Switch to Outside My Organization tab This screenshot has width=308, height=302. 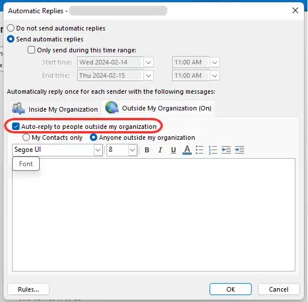click(158, 108)
